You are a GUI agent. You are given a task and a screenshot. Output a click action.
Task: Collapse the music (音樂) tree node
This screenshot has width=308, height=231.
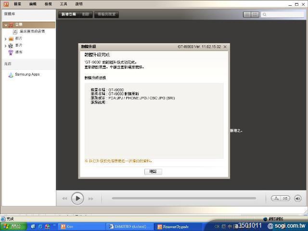(6, 25)
